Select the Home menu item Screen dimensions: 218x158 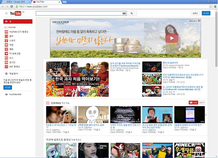point(18,21)
